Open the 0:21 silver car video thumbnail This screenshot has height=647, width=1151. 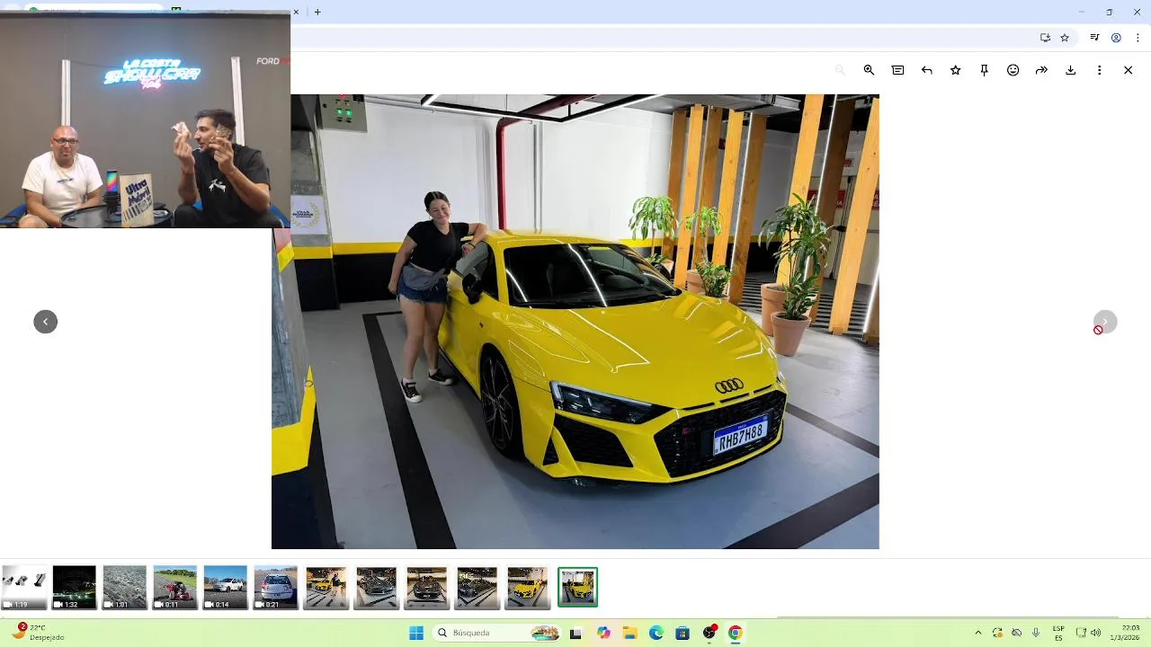tap(275, 588)
